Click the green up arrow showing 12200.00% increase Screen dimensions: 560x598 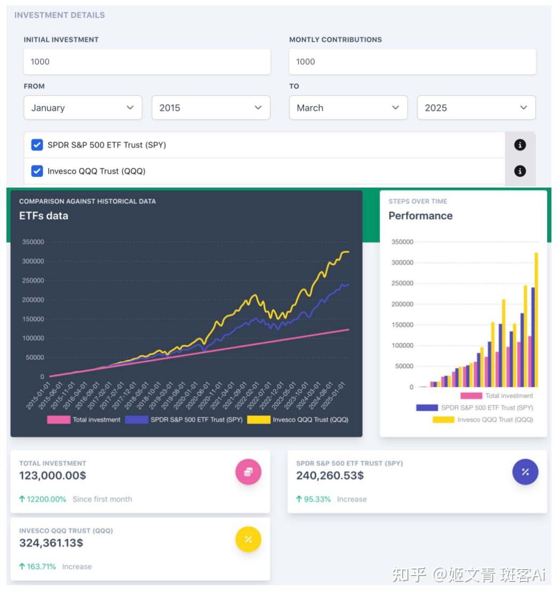22,499
